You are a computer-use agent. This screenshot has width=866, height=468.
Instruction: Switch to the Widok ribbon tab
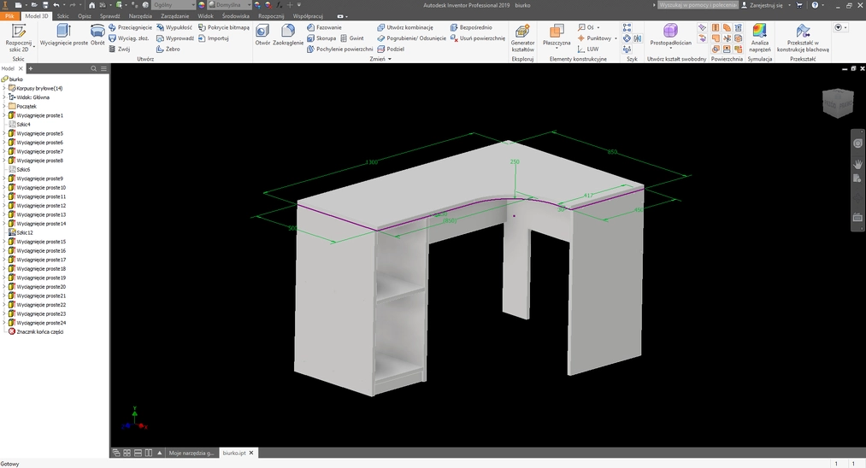pyautogui.click(x=205, y=16)
